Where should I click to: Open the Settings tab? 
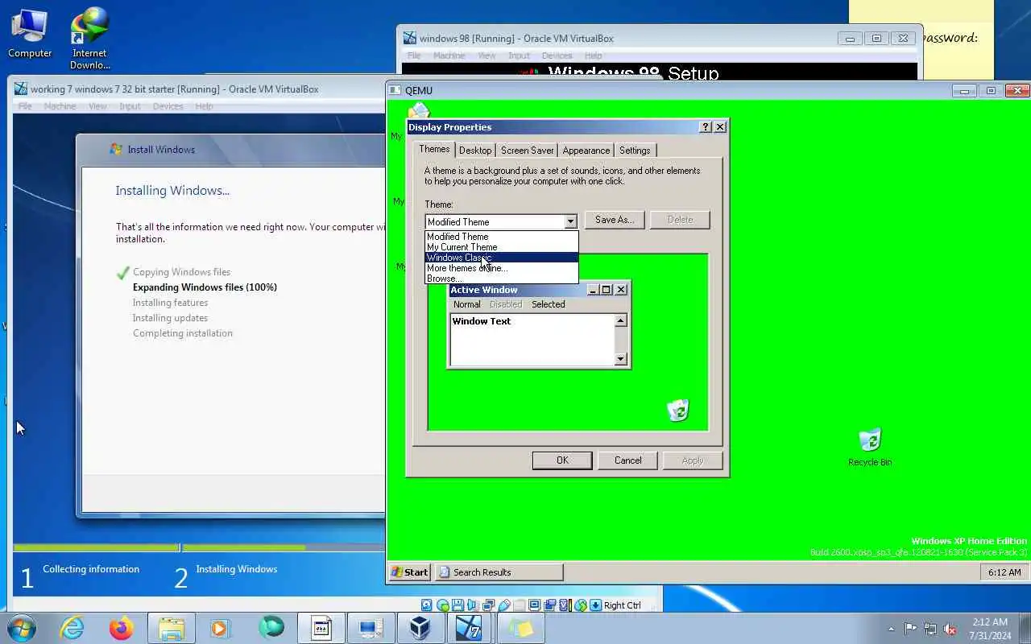(635, 151)
